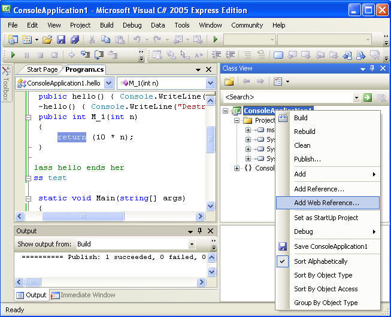Click the Open File folder icon
Viewport: 391px width, 317px height.
pyautogui.click(x=47, y=39)
